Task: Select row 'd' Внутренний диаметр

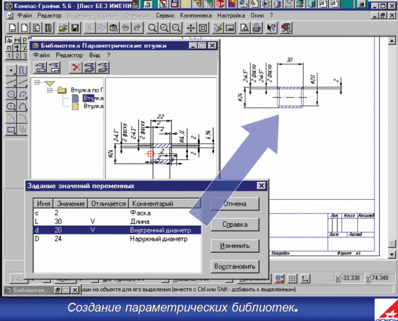Action: pos(117,230)
